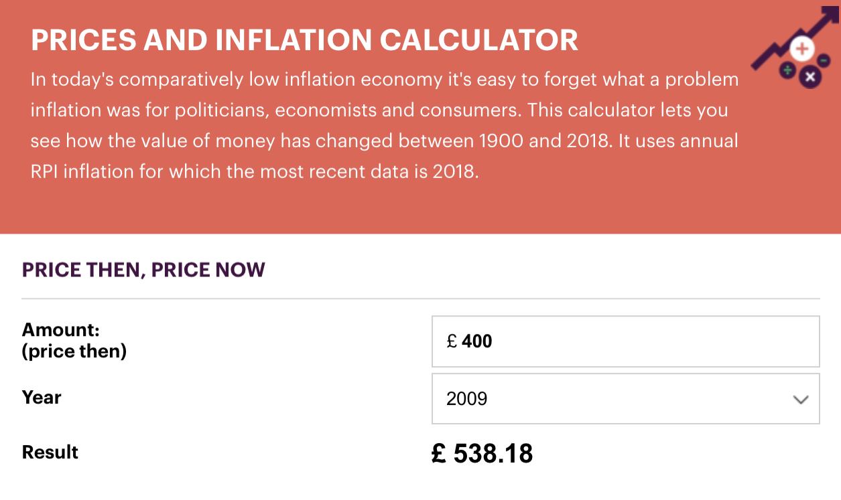Viewport: 841px width, 500px height.
Task: Click the 538.18 result value
Action: coord(493,454)
